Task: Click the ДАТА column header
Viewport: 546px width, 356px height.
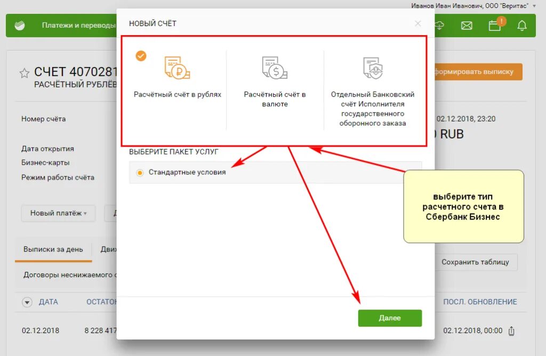Action: tap(49, 302)
